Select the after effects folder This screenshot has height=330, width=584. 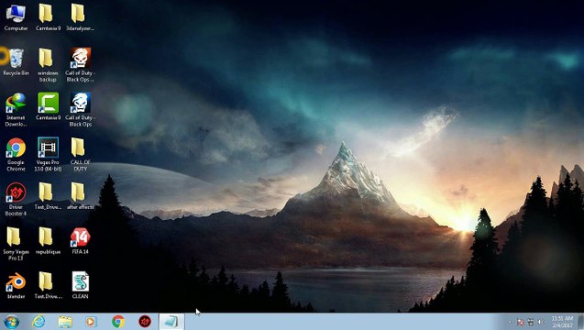point(80,196)
